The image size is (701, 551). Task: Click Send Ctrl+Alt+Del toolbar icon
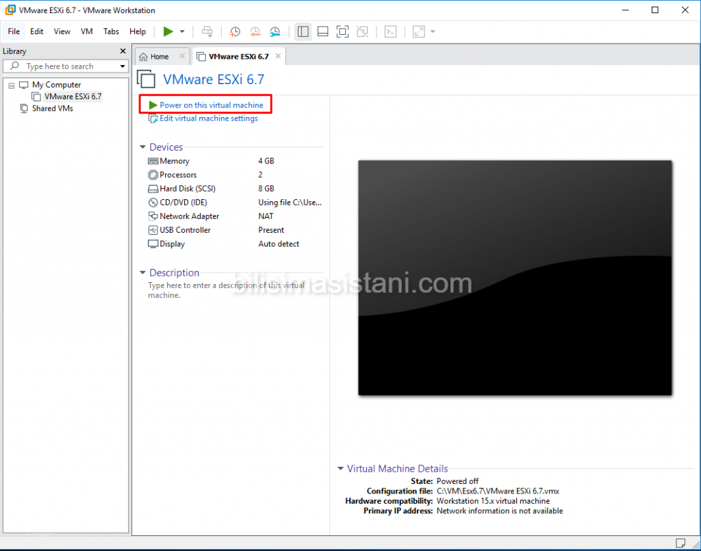pos(207,31)
